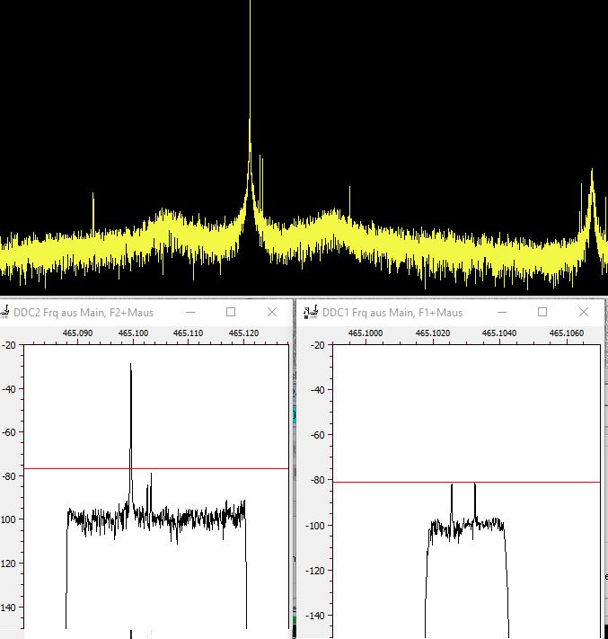
Task: Click the -20 dB label in DDC2 axis
Action: 8,345
